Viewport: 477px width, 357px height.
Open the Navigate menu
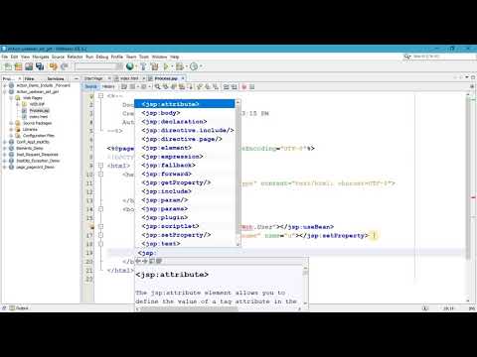(x=41, y=57)
